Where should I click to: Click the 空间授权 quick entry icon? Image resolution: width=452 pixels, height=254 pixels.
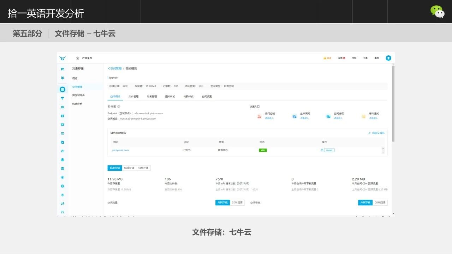(328, 116)
